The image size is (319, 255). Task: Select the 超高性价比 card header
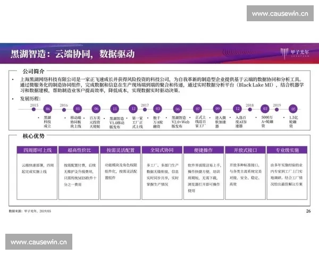pos(79,150)
